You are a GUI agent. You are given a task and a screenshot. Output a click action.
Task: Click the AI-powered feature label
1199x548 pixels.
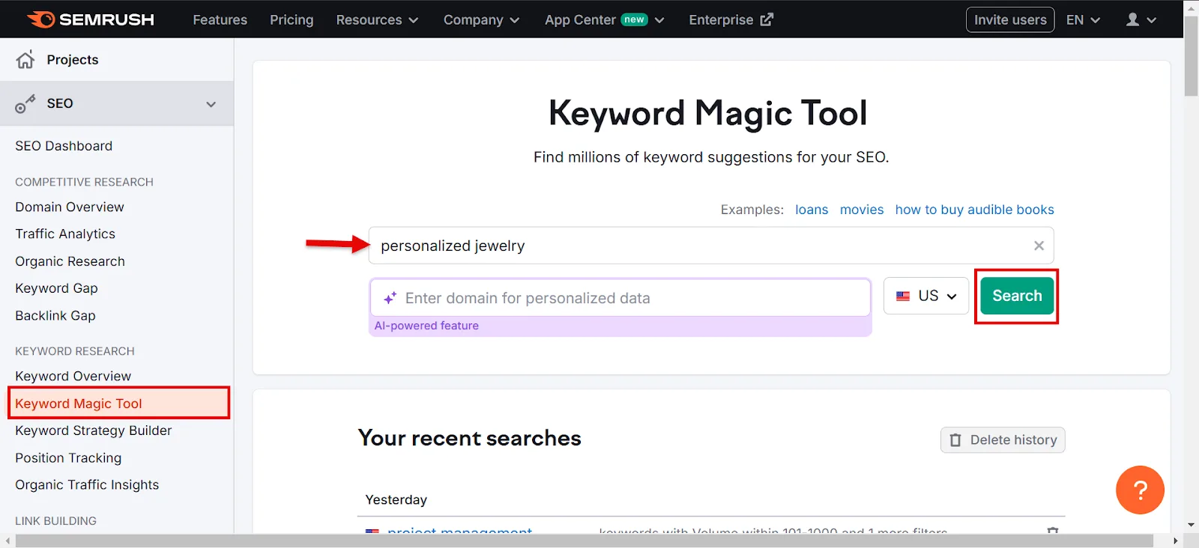point(426,326)
